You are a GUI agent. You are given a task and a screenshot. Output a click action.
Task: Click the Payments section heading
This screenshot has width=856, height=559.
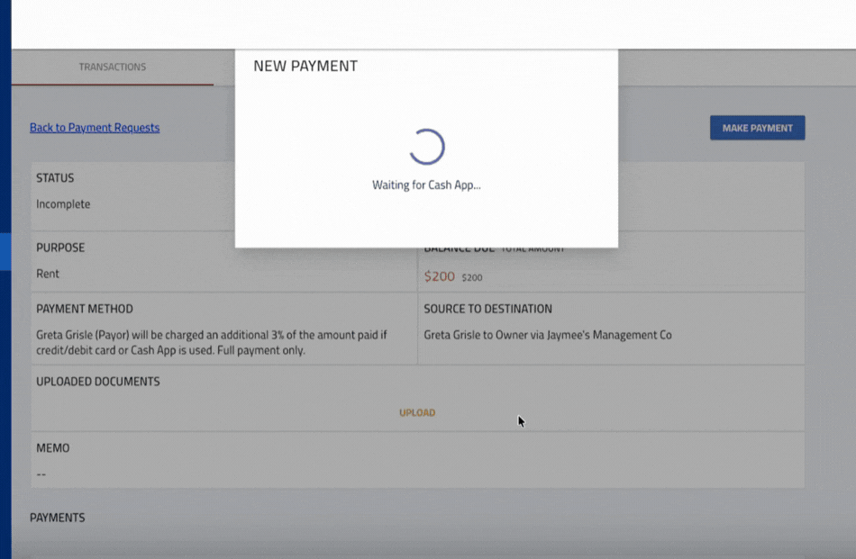coord(58,518)
